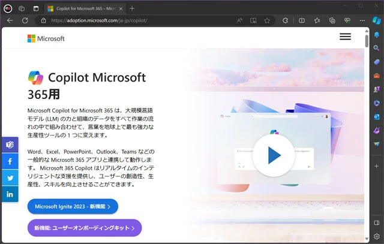Click the notification bell in the Edge sidebar
This screenshot has height=244, width=384.
(x=377, y=35)
